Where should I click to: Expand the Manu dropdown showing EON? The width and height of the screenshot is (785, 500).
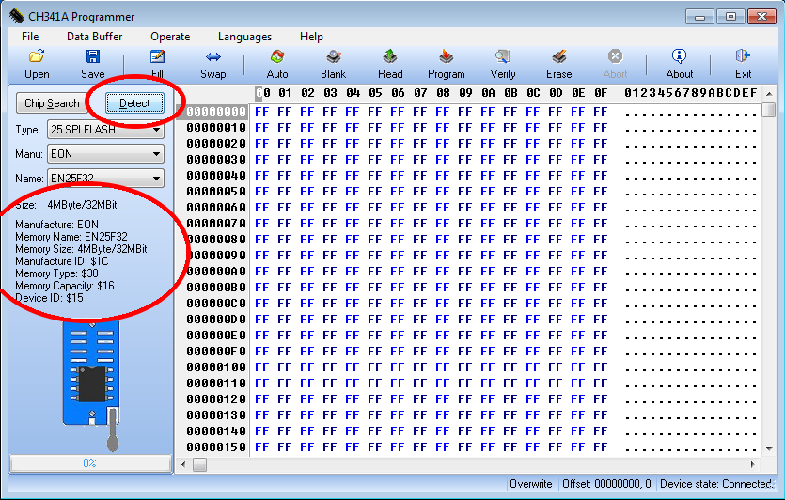click(x=157, y=154)
